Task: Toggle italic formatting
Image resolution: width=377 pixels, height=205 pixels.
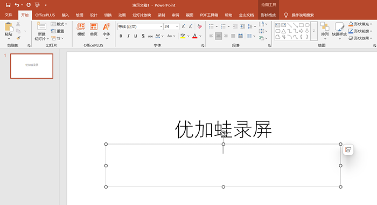Action: (128, 36)
